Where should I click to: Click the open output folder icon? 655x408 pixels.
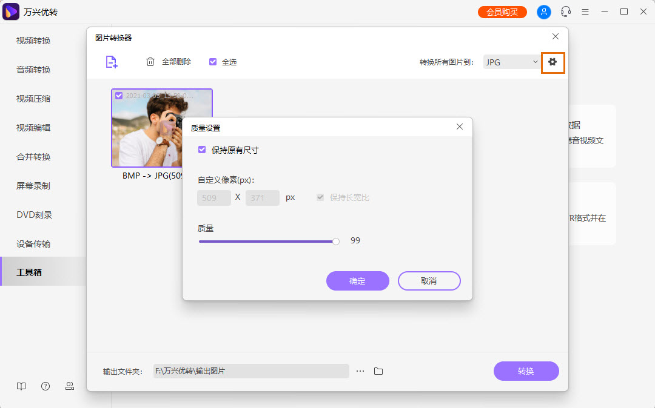(x=378, y=371)
